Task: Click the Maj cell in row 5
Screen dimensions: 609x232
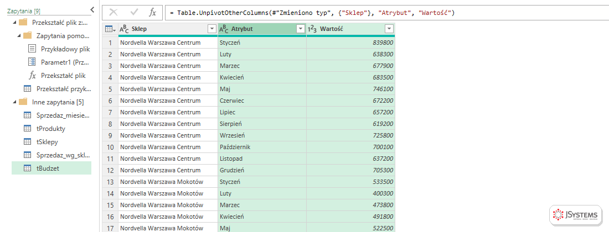Action: pyautogui.click(x=262, y=89)
